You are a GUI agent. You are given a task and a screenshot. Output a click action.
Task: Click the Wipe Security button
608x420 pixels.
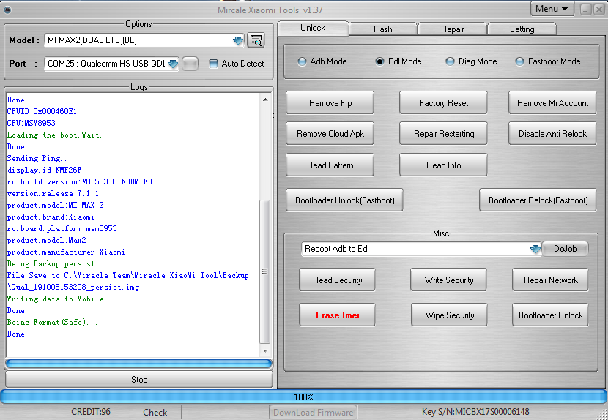[x=450, y=315]
